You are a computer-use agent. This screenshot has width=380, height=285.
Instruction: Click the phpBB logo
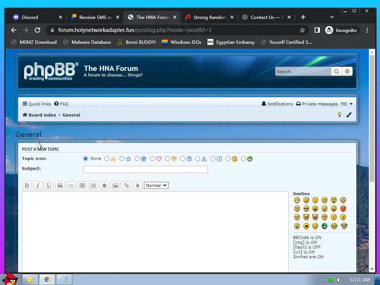pos(51,72)
